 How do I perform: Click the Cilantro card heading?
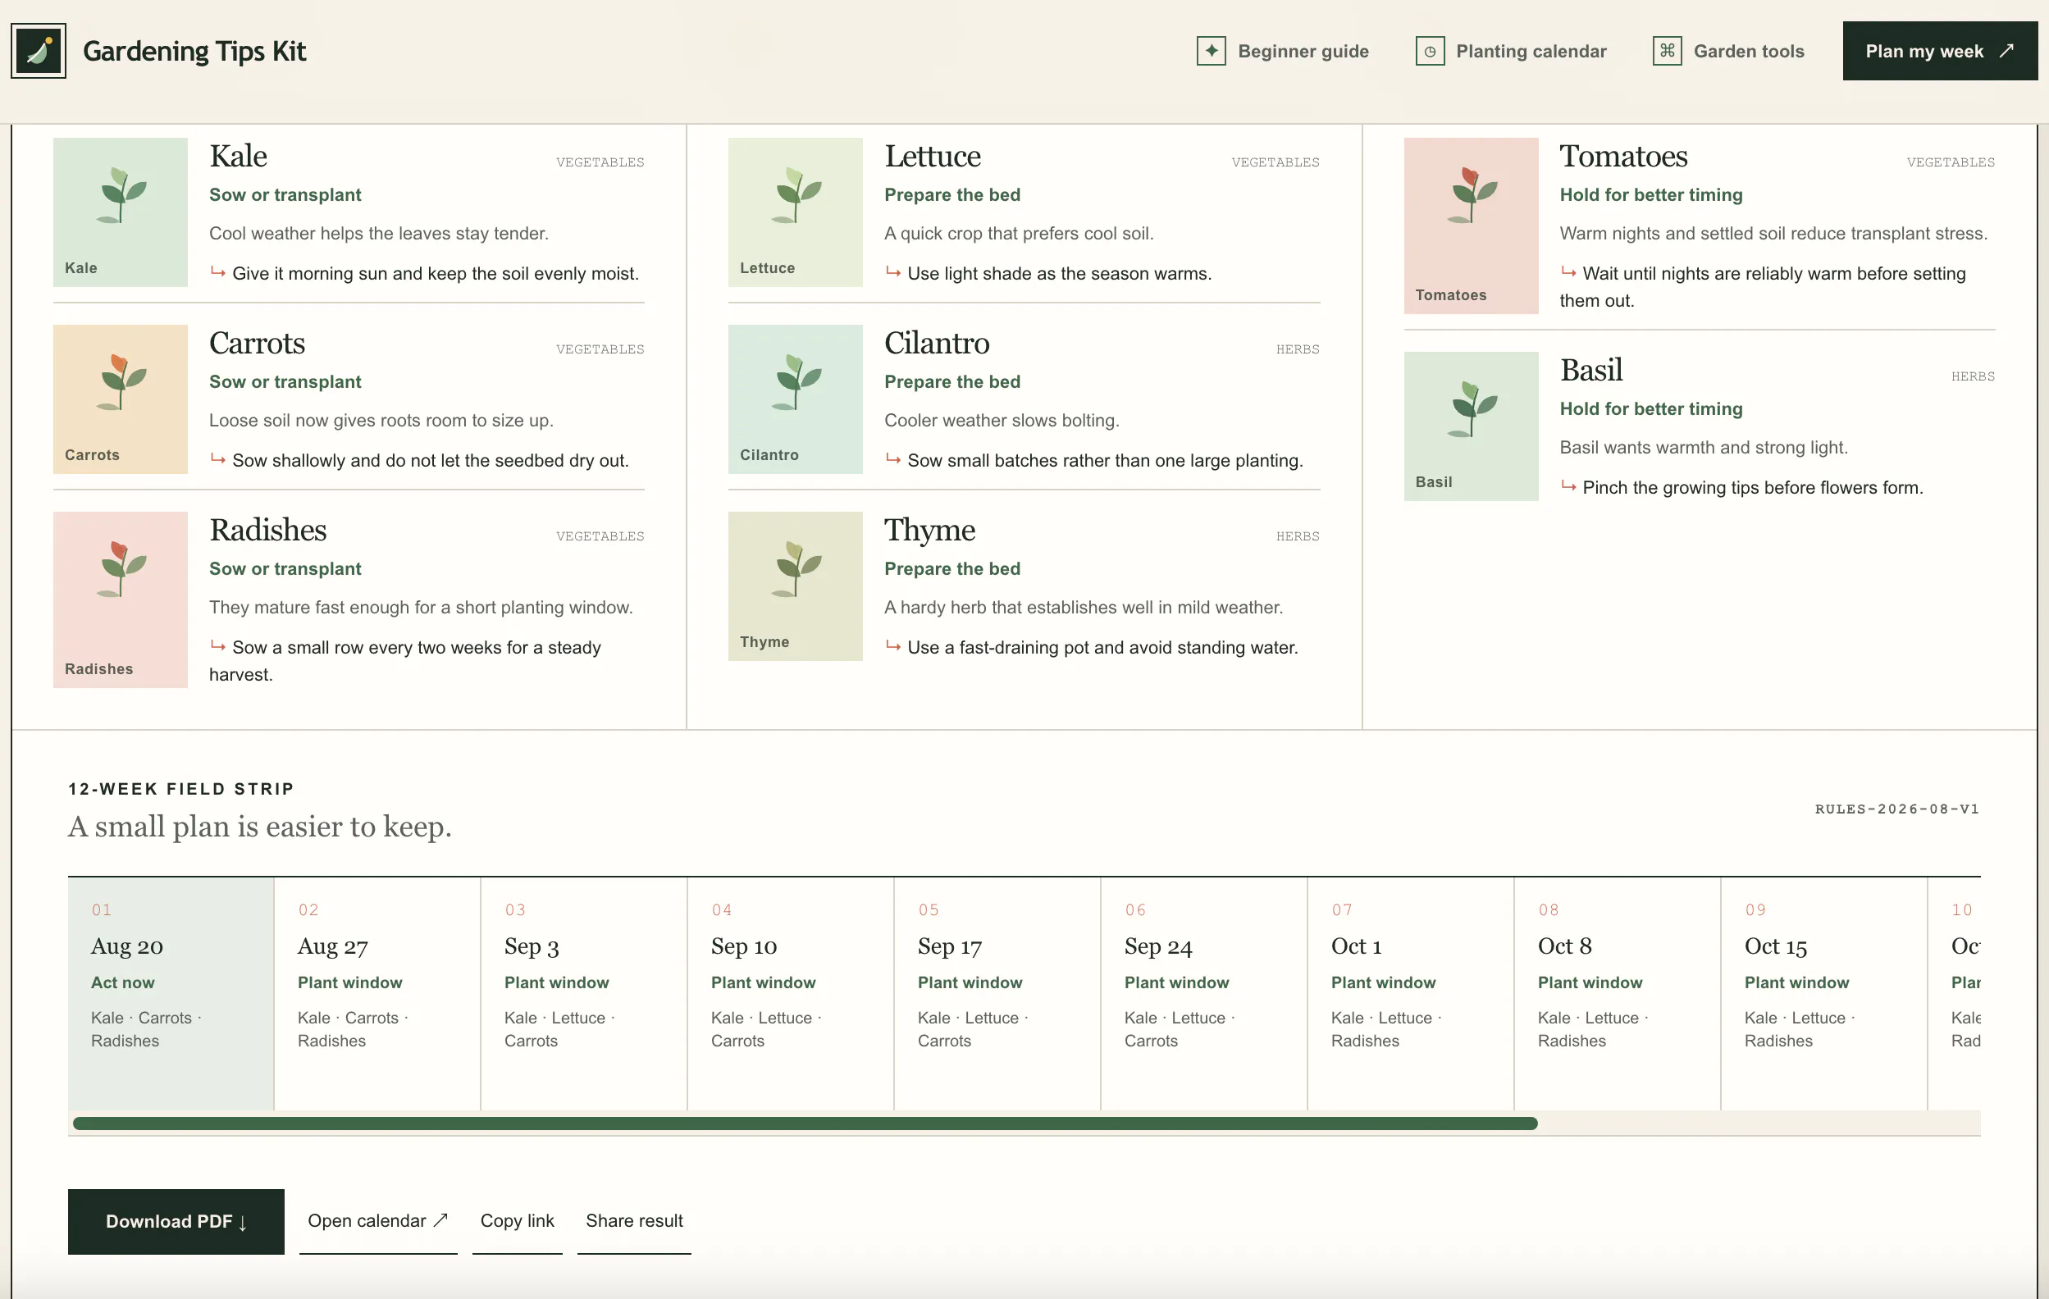(937, 344)
